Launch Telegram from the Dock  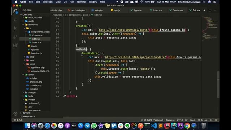pos(87,126)
